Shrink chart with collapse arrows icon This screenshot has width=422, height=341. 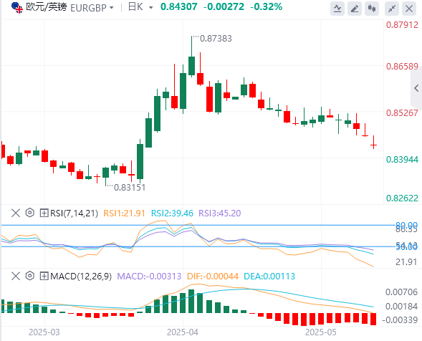(392, 9)
